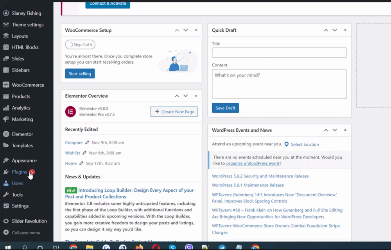The image size is (391, 250).
Task: Follow the 'organise a WordPress event' link
Action: point(253,164)
